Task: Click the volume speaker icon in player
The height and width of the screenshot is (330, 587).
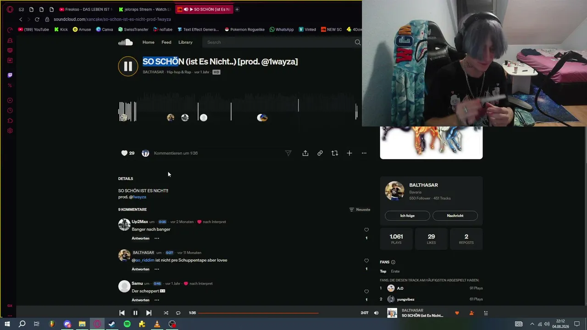Action: coord(377,313)
